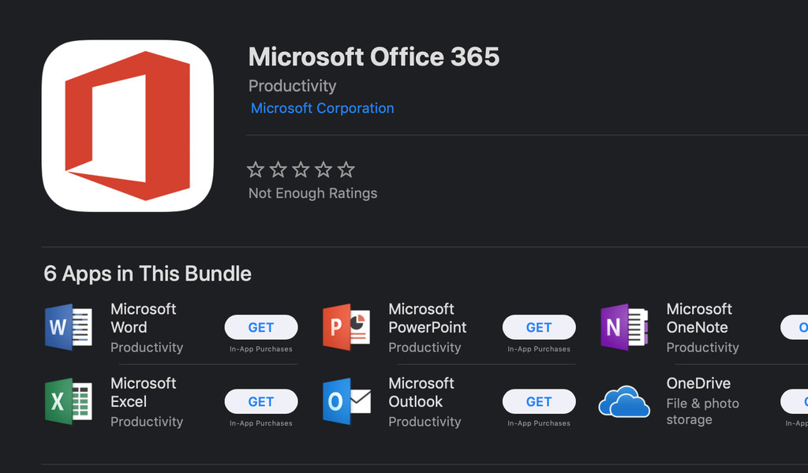The width and height of the screenshot is (808, 473).
Task: Click the Not Enough Ratings label
Action: pos(312,193)
